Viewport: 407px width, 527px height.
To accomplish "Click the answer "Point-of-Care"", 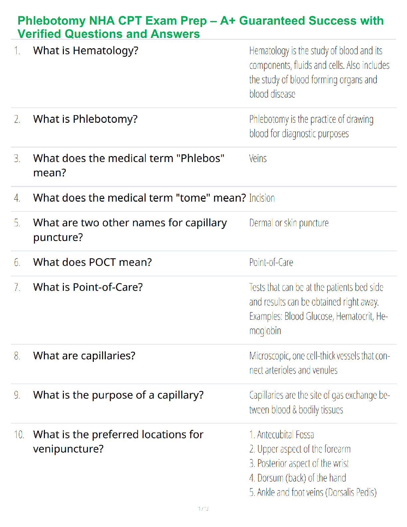I will pos(271,263).
